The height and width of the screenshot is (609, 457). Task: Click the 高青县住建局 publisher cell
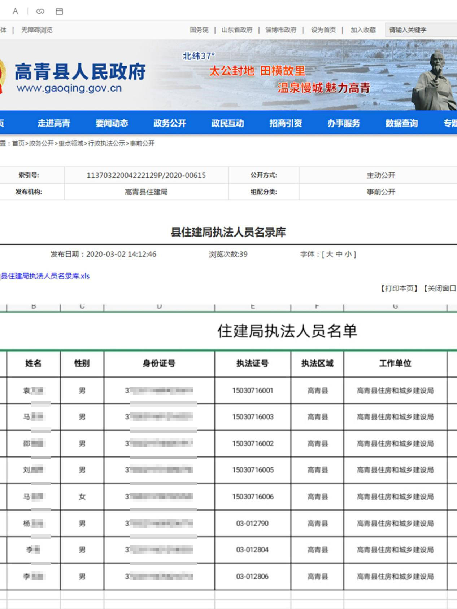coord(146,192)
